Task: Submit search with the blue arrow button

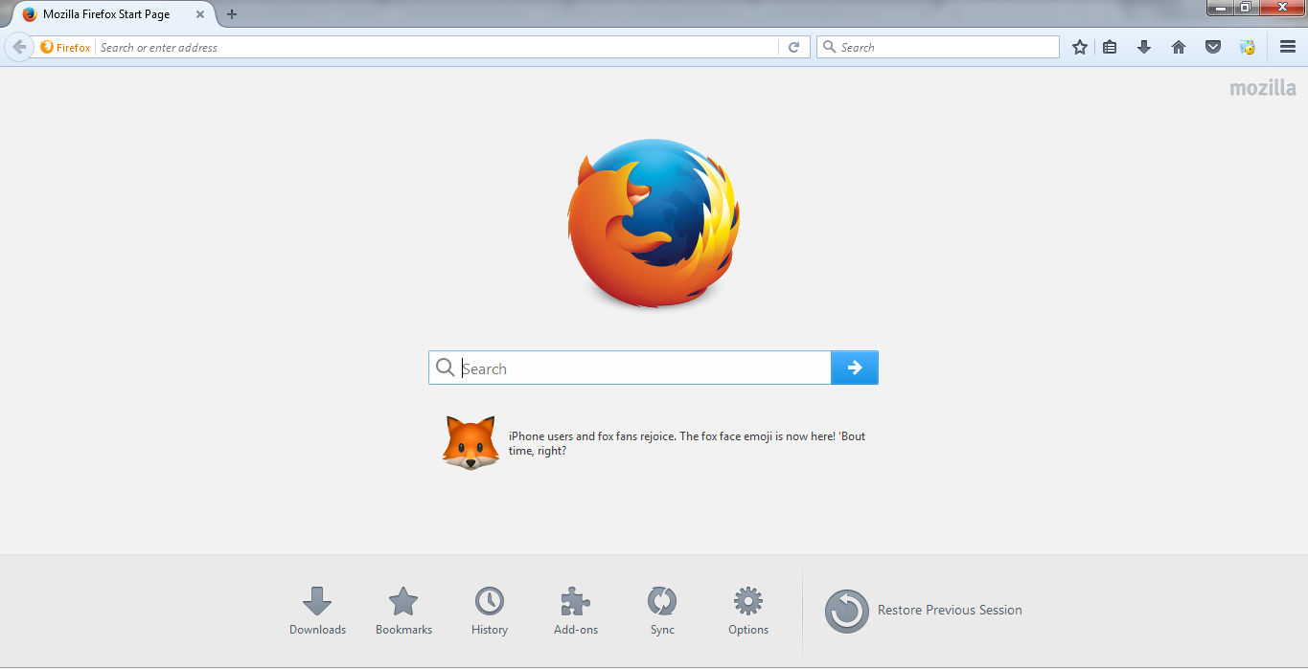Action: click(x=853, y=367)
